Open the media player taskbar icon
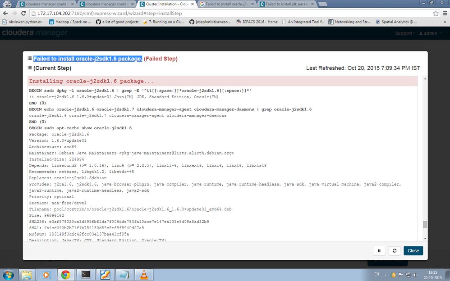 pyautogui.click(x=46, y=275)
